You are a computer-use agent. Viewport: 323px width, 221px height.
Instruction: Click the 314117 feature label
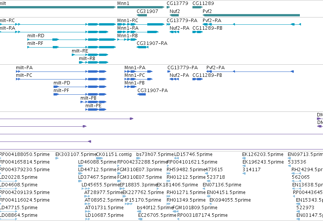tap(252, 170)
